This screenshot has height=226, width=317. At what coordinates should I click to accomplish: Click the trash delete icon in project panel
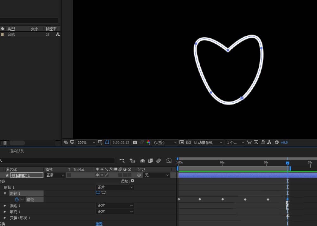point(5,143)
